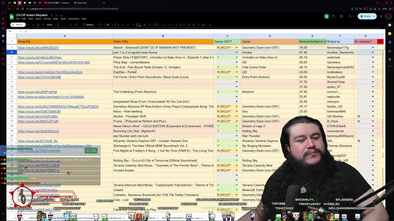This screenshot has width=394, height=221.
Task: Open the Game OST dropdown for Silverwolf row
Action: [x=237, y=48]
